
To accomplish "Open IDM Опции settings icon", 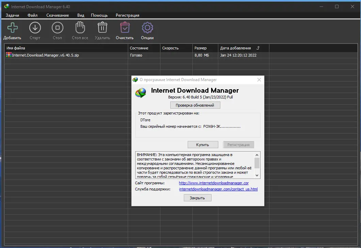I will click(147, 27).
